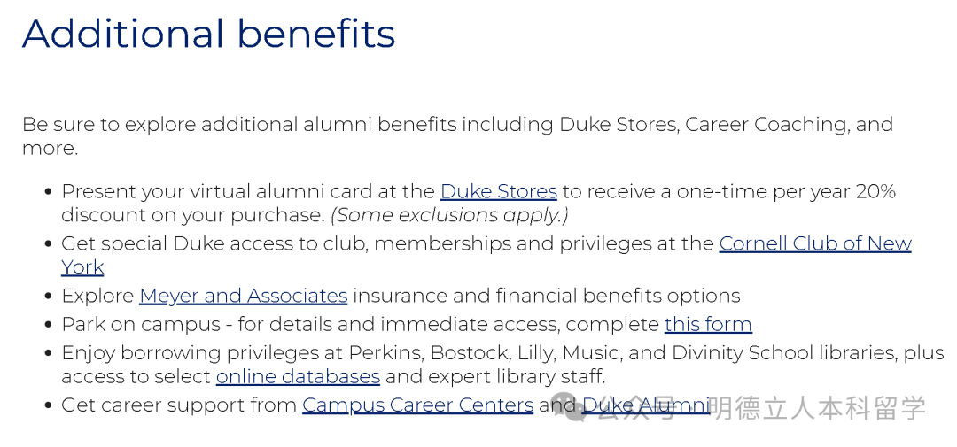The height and width of the screenshot is (447, 957).
Task: Click the "Park on campus" text
Action: pos(140,324)
